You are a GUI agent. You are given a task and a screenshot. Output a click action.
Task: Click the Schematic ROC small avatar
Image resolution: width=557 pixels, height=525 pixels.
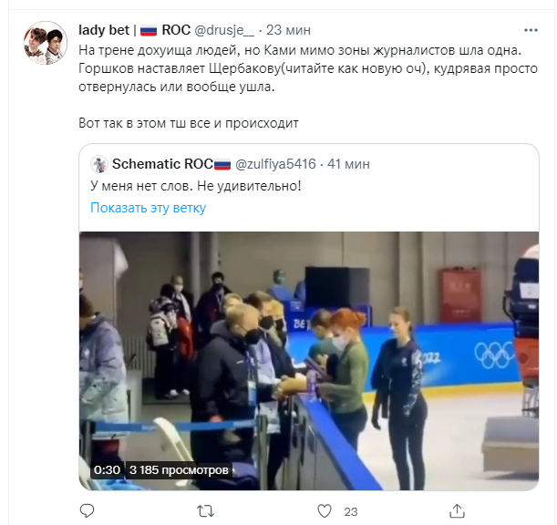[x=98, y=164]
